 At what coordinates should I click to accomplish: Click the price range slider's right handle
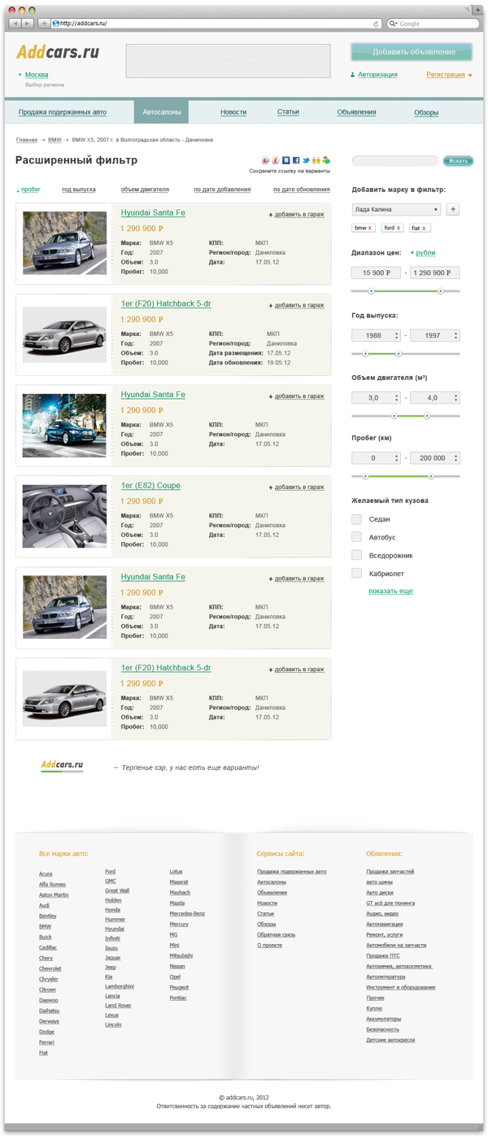tap(440, 291)
